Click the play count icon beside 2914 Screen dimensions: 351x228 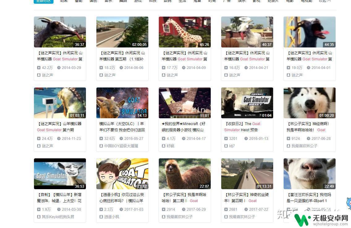tap(164, 210)
